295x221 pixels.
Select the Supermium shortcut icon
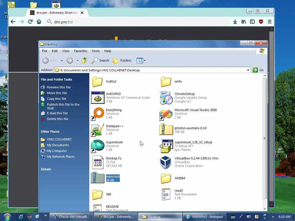pyautogui.click(x=97, y=146)
